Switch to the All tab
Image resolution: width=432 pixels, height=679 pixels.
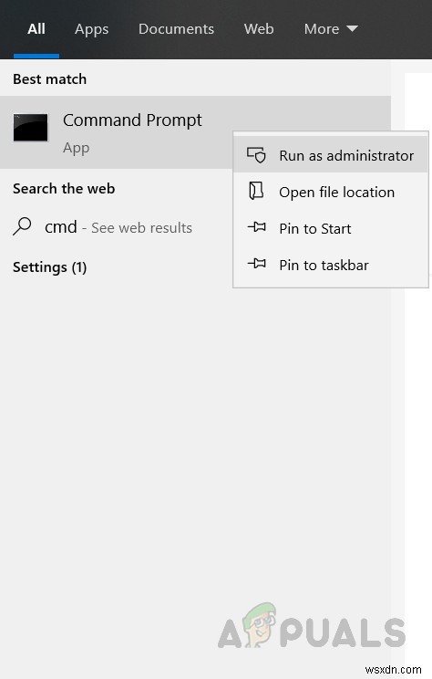click(x=36, y=29)
